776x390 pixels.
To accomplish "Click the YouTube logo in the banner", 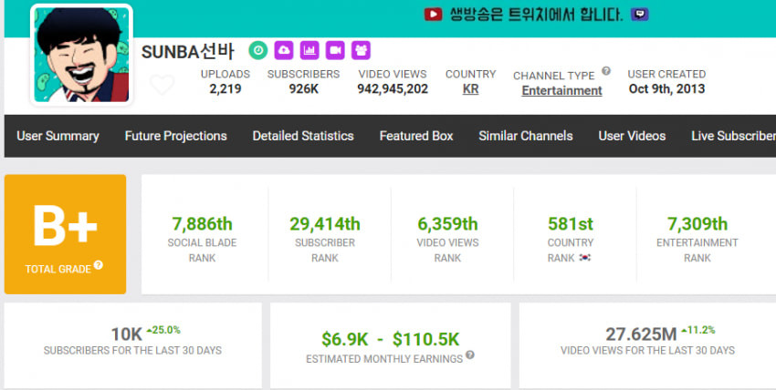I will (433, 15).
